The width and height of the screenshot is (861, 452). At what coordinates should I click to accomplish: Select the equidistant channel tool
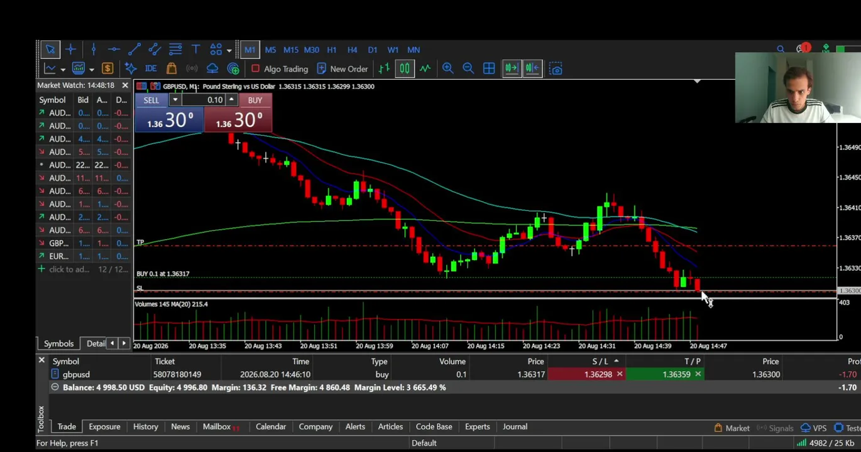click(x=155, y=50)
